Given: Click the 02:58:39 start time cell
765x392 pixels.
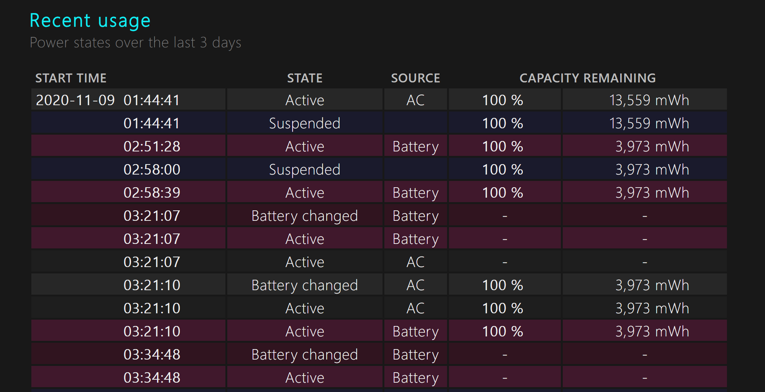Looking at the screenshot, I should click(x=152, y=193).
